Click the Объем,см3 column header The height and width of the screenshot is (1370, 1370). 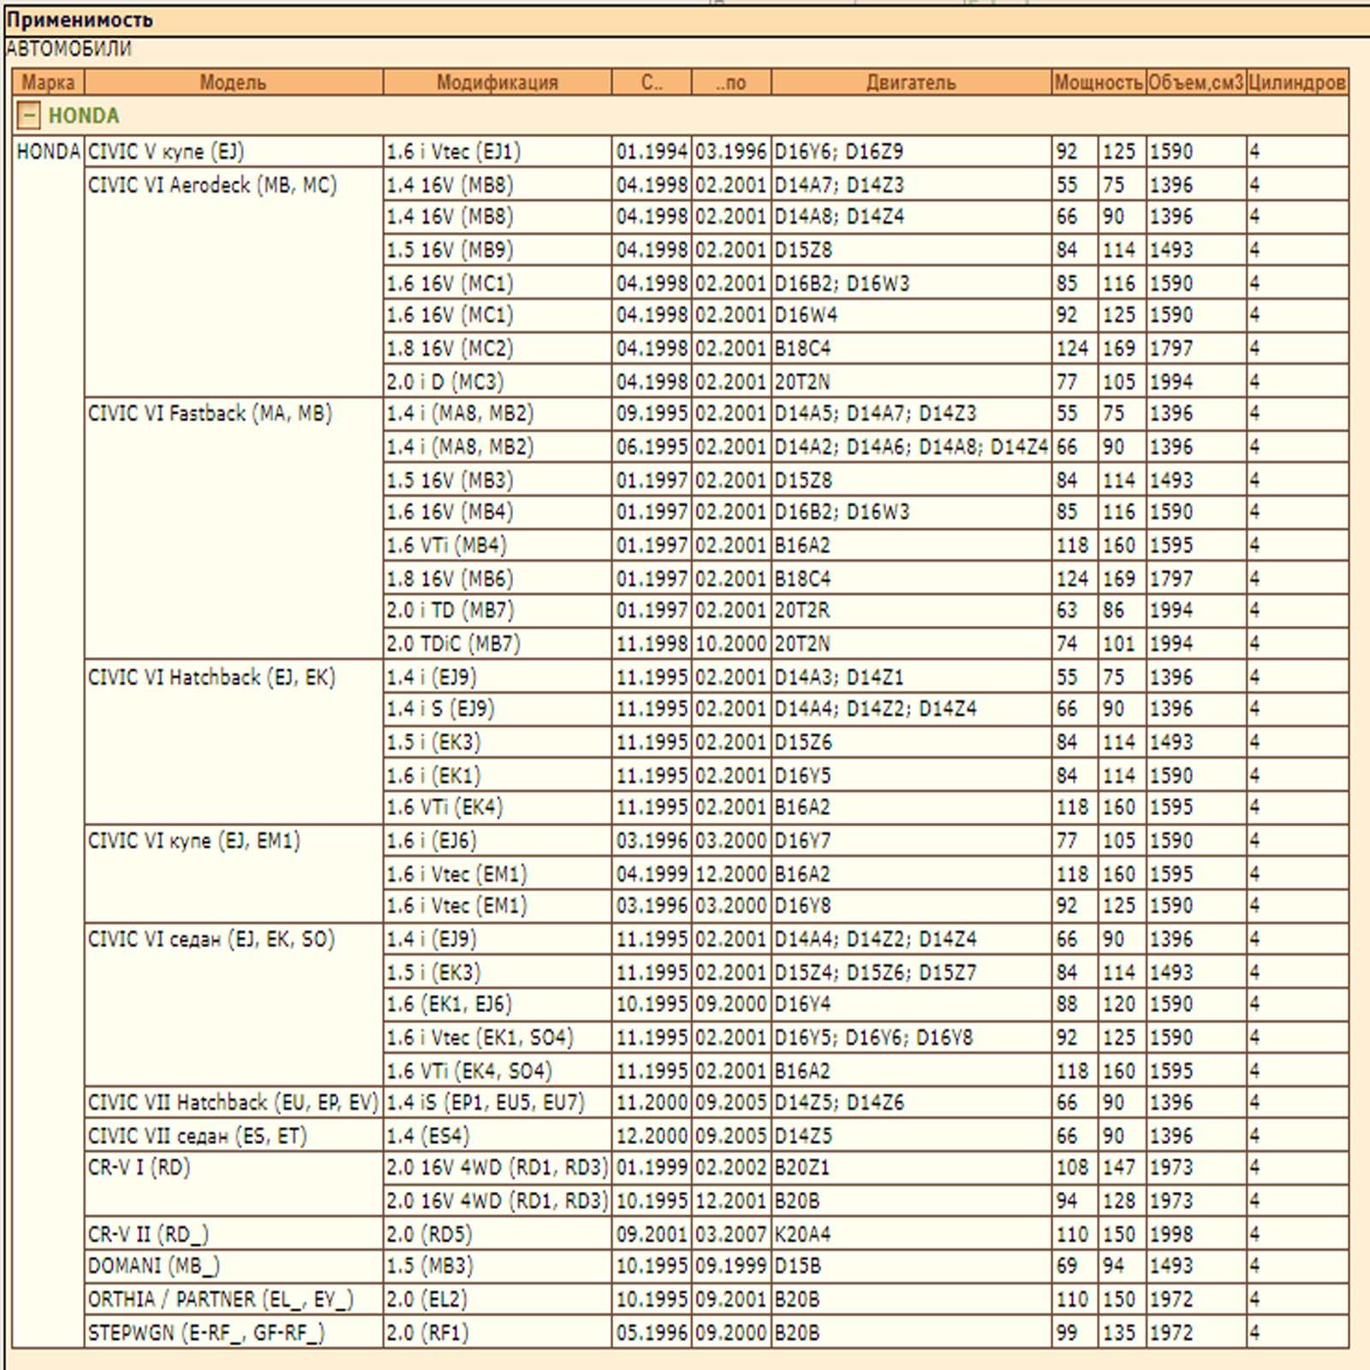[1195, 82]
